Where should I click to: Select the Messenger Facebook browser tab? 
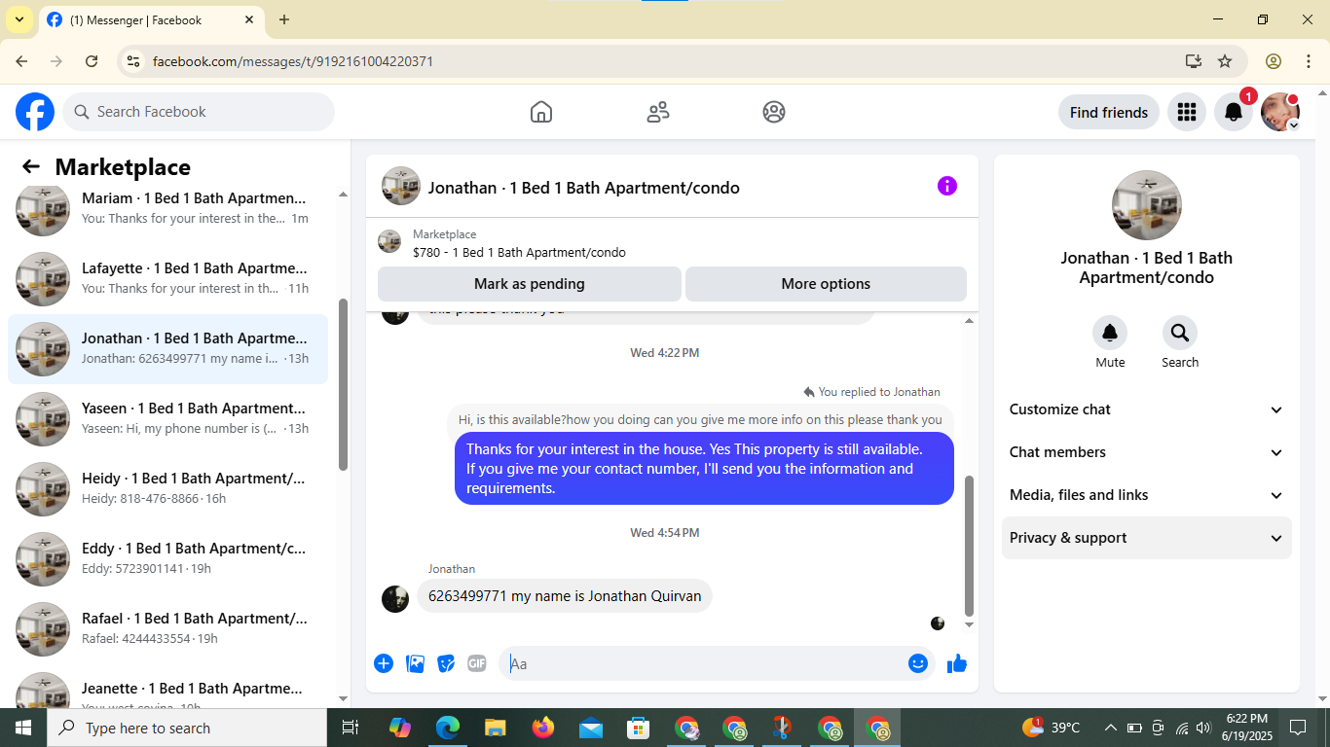(x=151, y=19)
